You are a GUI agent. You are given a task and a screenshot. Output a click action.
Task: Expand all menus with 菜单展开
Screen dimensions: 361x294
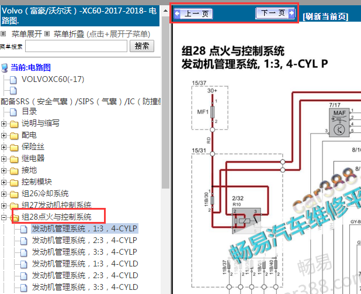click(x=27, y=34)
